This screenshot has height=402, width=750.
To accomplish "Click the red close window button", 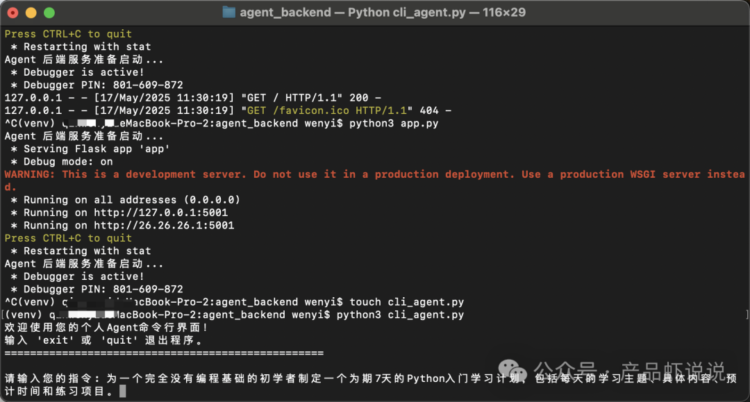I will [x=13, y=13].
